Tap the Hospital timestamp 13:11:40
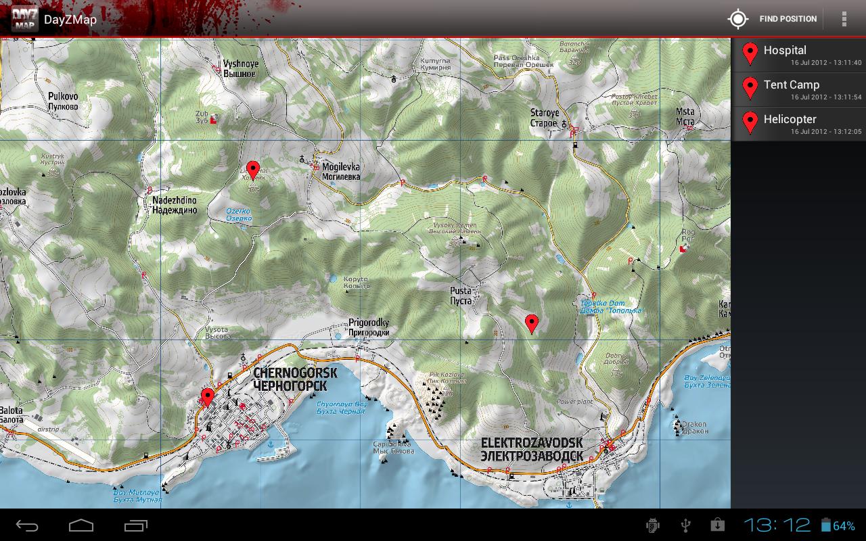Viewport: 866px width, 541px height. coord(826,63)
